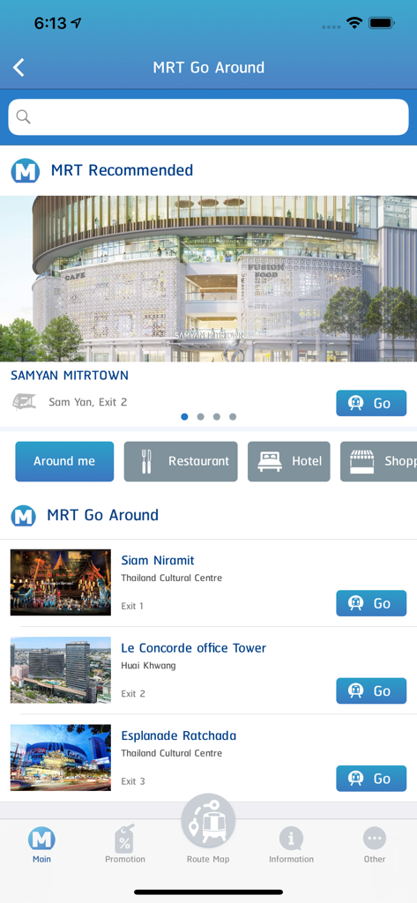Viewport: 417px width, 903px height.
Task: Click inside the search input field
Action: coord(208,117)
